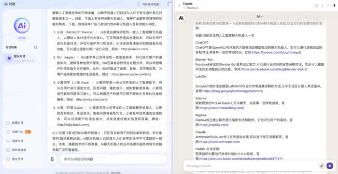Click the open-in-new-window icon in Claude window

(x=316, y=6)
